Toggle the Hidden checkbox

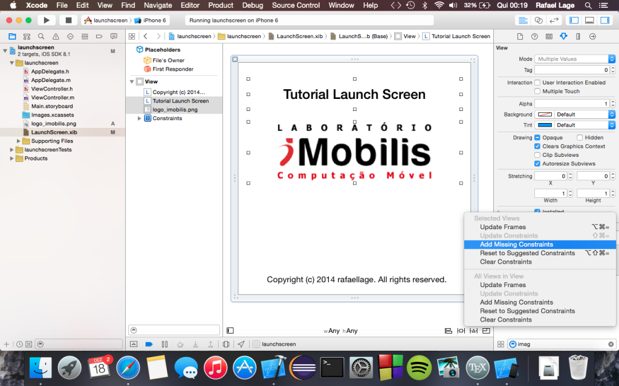click(580, 138)
